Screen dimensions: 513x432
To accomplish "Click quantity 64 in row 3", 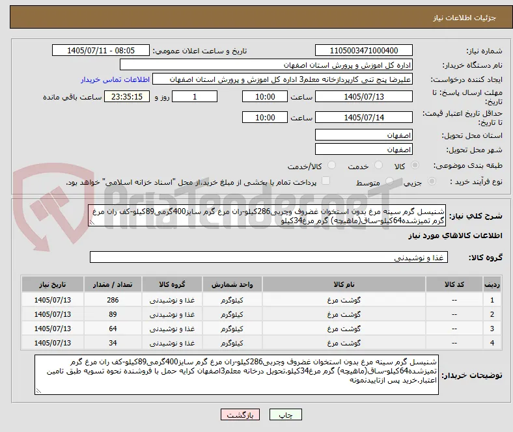I will click(x=113, y=329).
